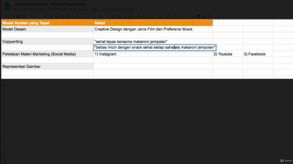The image size is (293, 164).
Task: Open the Edit menu
Action: point(24,9)
